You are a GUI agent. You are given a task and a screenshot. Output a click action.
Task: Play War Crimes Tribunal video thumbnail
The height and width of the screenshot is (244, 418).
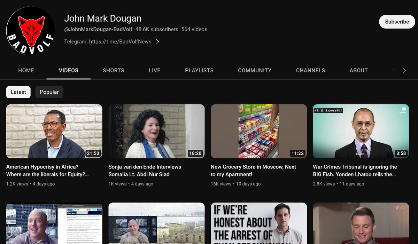(x=361, y=131)
